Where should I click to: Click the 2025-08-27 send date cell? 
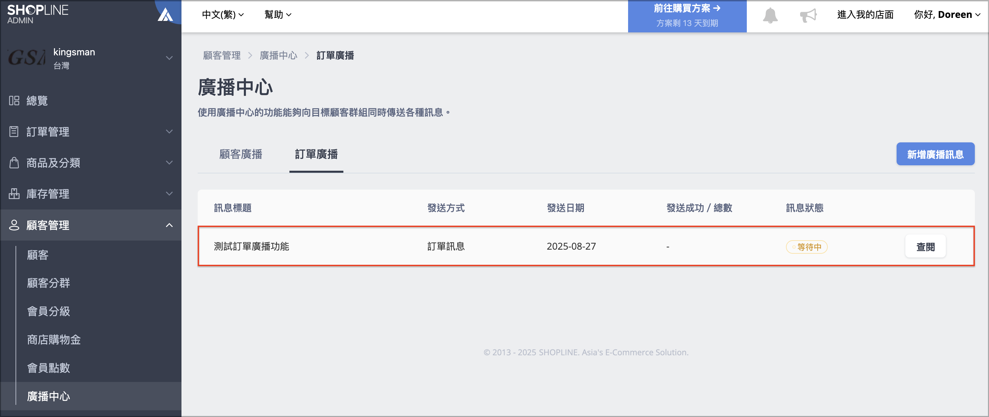coord(571,247)
